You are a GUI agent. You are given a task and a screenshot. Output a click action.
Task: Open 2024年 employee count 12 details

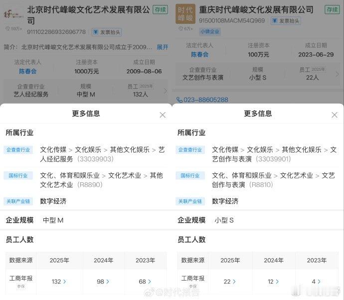point(273,282)
